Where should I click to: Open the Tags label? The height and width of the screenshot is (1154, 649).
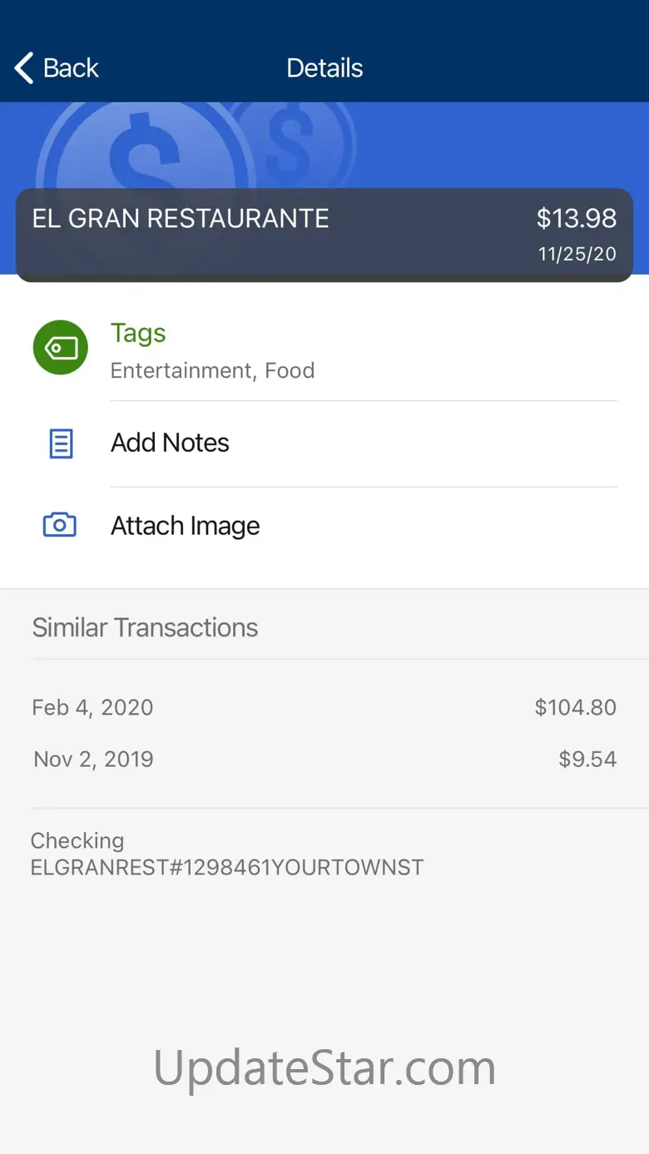pos(138,333)
